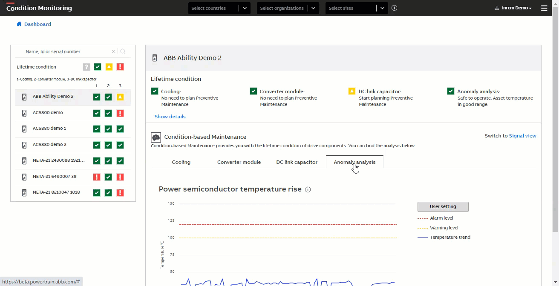The height and width of the screenshot is (286, 559).
Task: Click the drive icon in ABB Ability Demo 2 header
Action: 155,58
